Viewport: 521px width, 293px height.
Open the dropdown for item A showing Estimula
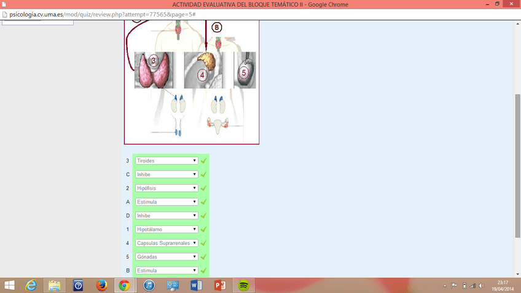[166, 202]
